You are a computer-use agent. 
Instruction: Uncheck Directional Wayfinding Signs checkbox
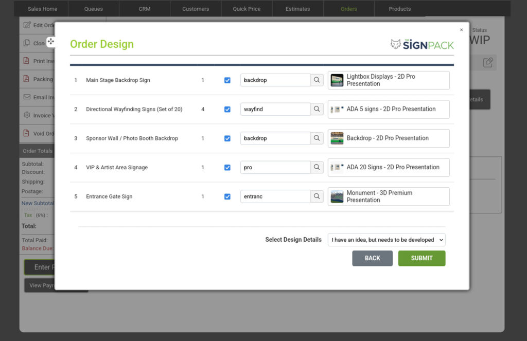pyautogui.click(x=227, y=109)
